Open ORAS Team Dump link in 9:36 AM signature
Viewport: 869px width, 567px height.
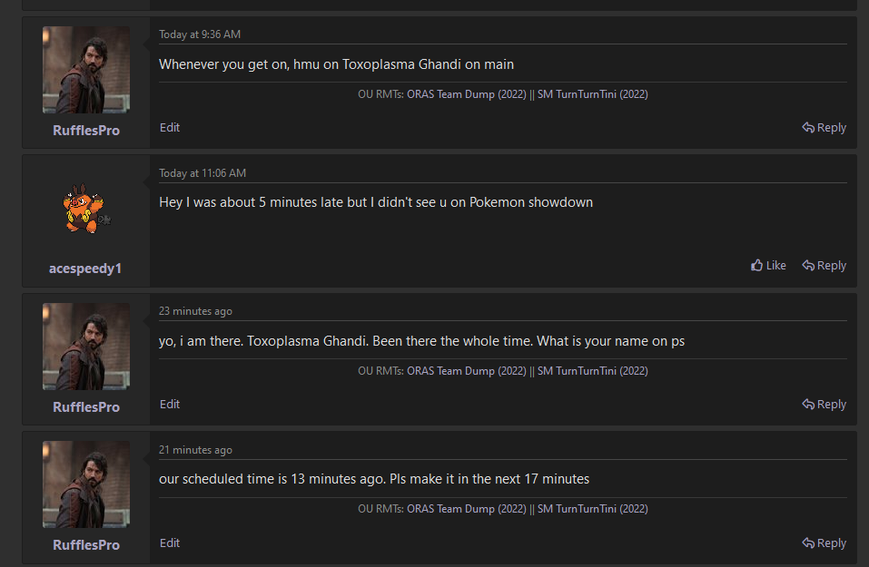(x=466, y=94)
